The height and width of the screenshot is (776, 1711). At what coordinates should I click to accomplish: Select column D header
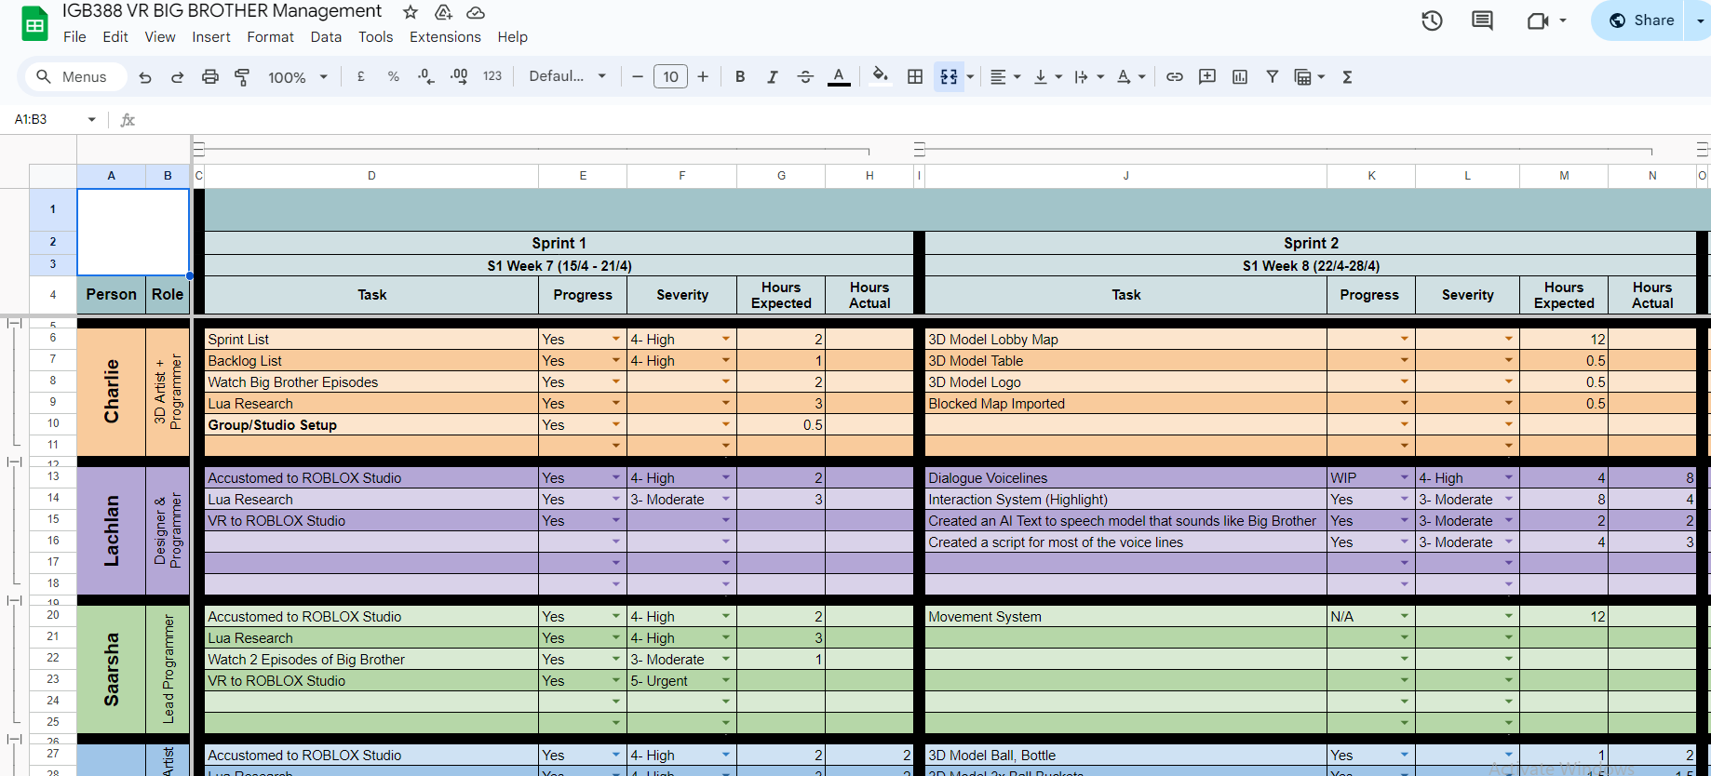(x=371, y=176)
